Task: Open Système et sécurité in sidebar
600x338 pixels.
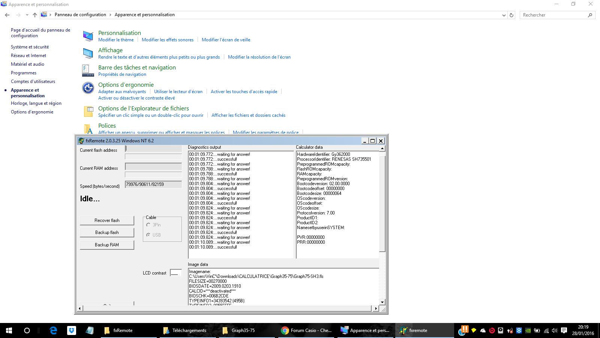Action: (30, 47)
